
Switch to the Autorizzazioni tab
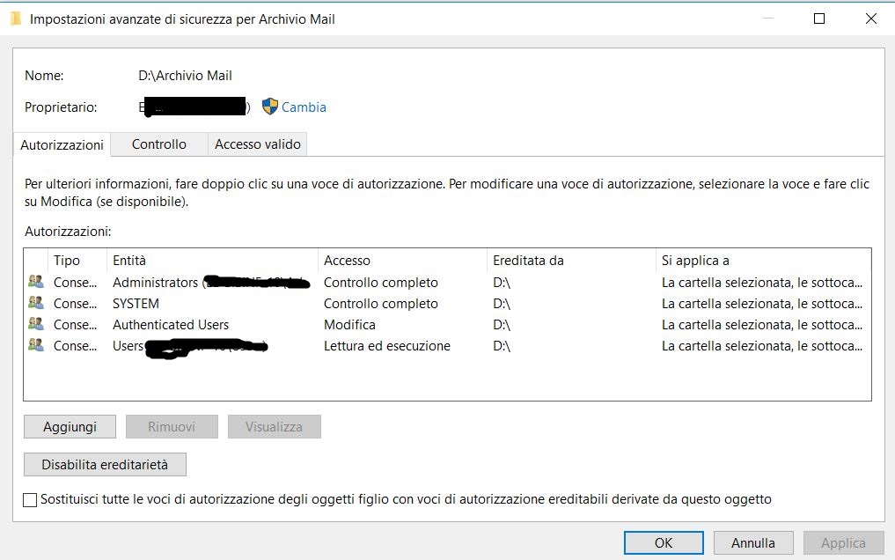62,145
